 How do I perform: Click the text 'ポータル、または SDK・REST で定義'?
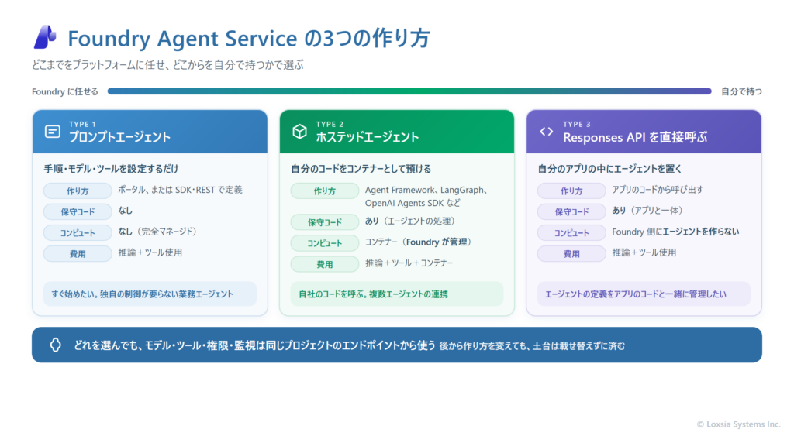pos(180,190)
